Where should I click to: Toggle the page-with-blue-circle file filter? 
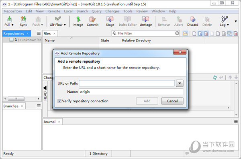click(200, 33)
